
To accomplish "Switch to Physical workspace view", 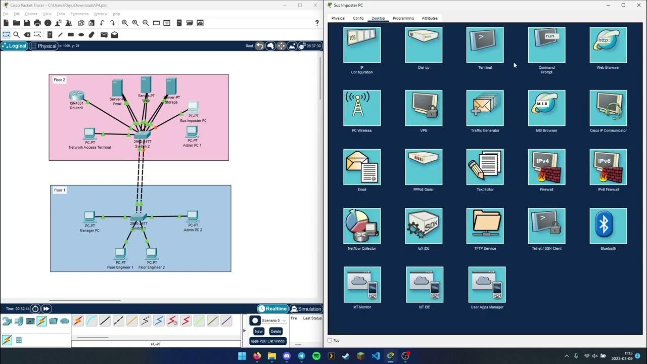I will coord(44,45).
